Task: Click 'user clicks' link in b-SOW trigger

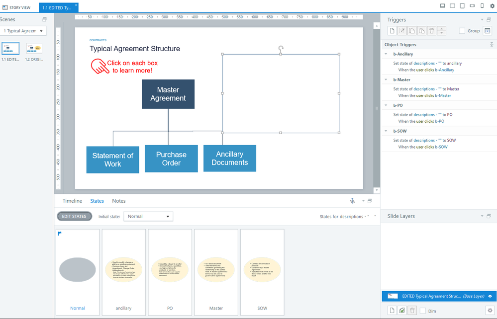Action: pyautogui.click(x=425, y=147)
